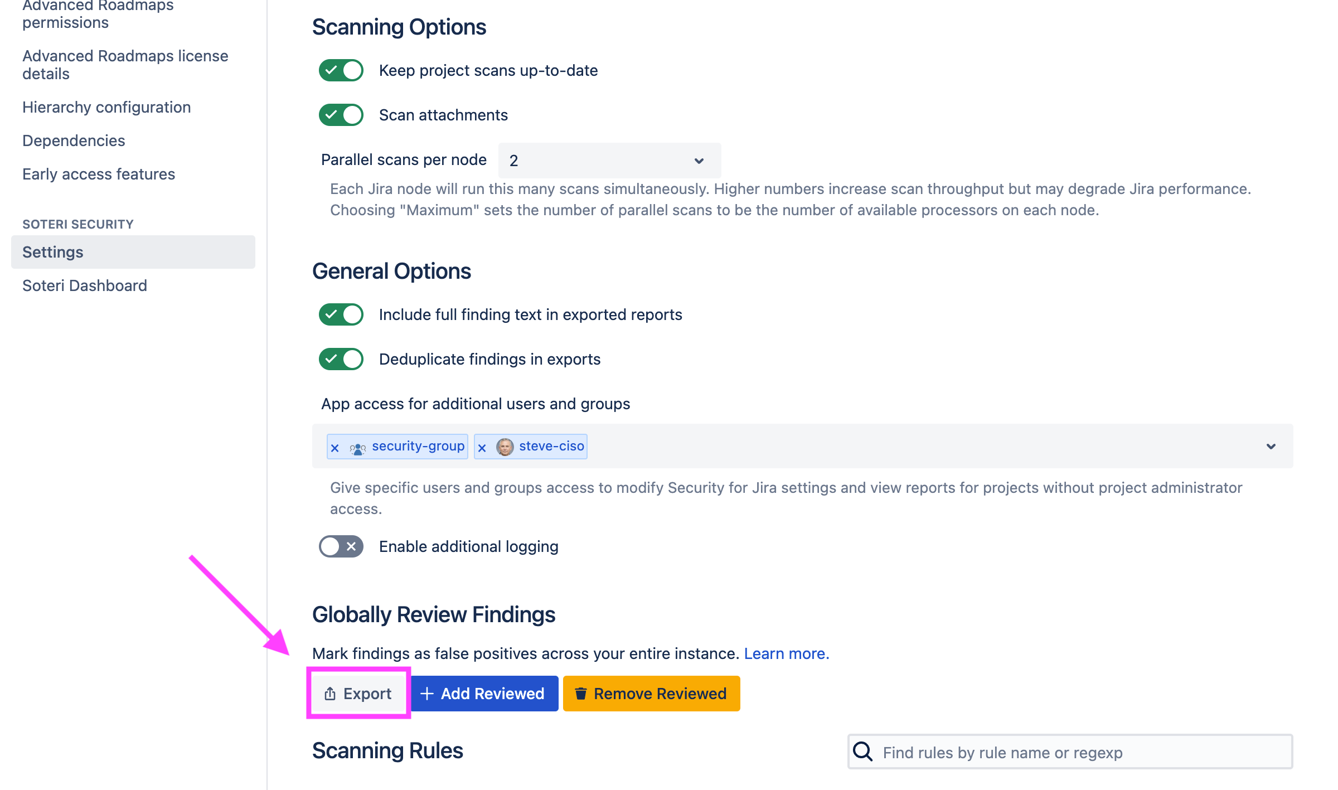Select Hierarchy configuration in the sidebar

coord(106,107)
